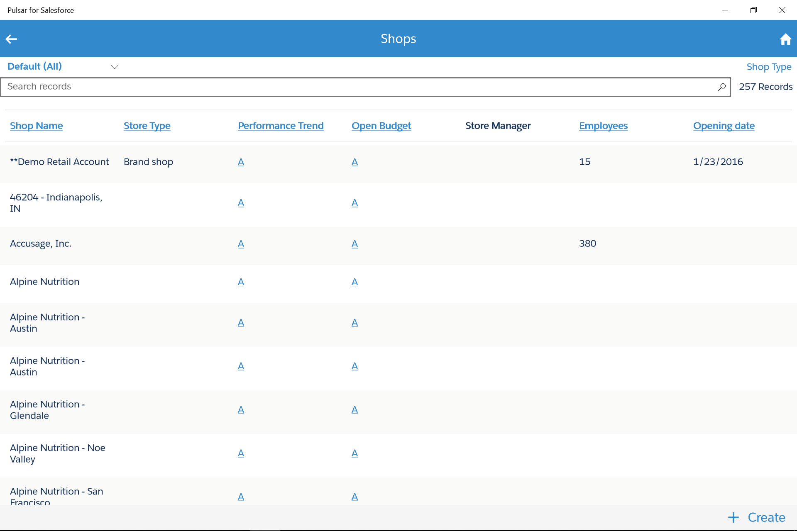Click the Performance Trend indicator for Alpine Nutrition - Glendale

click(x=241, y=410)
